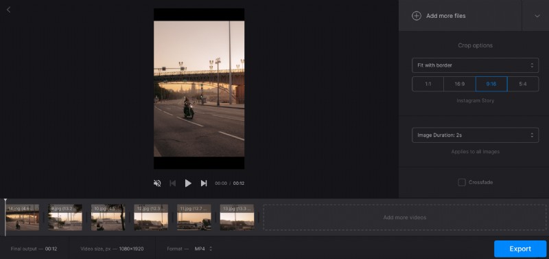Select the 9.jpg thumbnail in timeline
The image size is (549, 259).
65,217
